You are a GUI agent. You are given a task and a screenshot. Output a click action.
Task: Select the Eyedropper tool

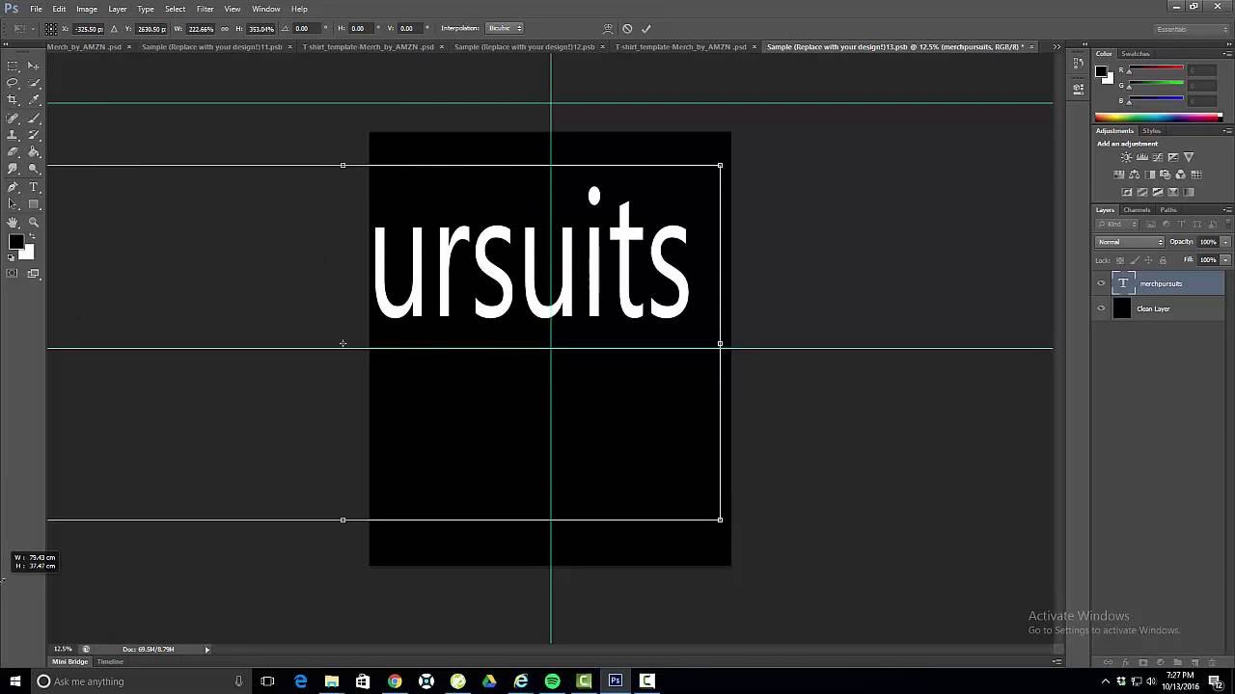coord(34,100)
